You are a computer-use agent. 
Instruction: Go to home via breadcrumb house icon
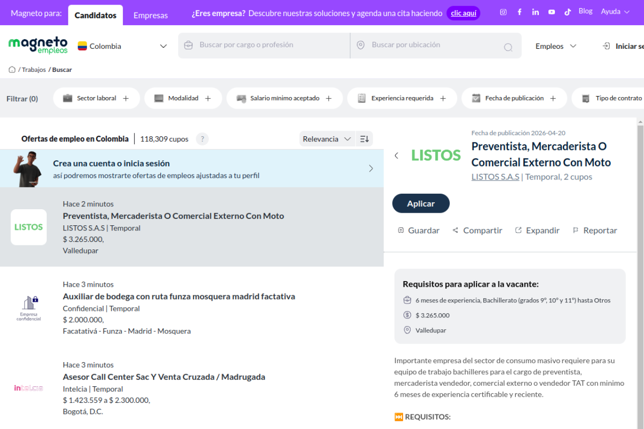(12, 69)
